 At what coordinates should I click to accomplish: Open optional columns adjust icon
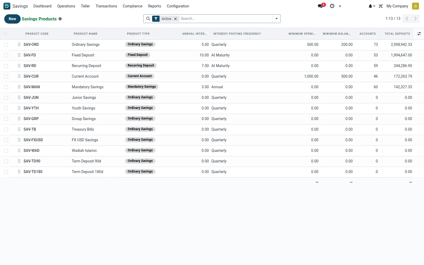[x=419, y=34]
